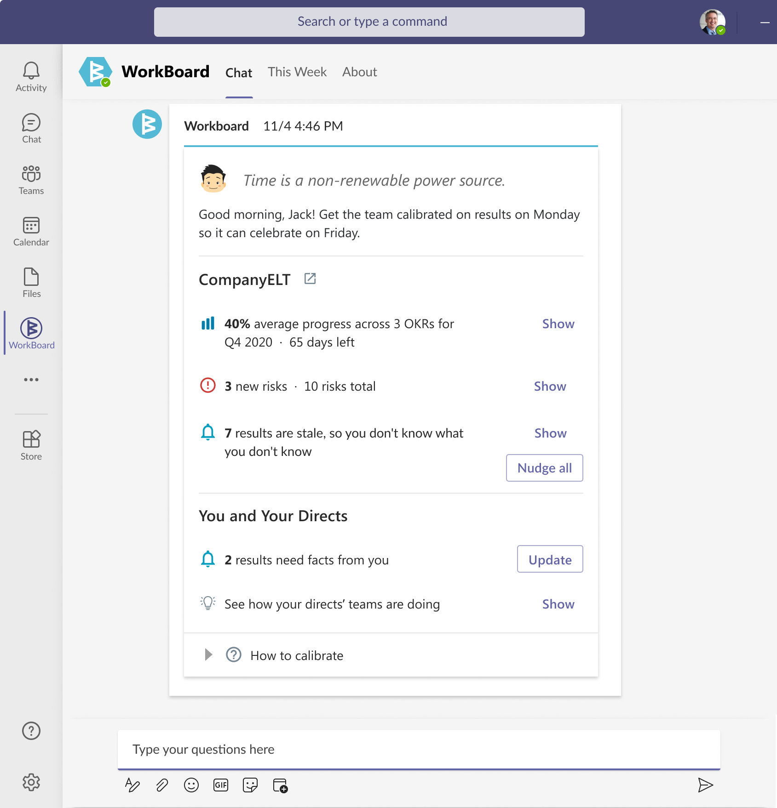Show how directs' teams are doing

(x=558, y=604)
